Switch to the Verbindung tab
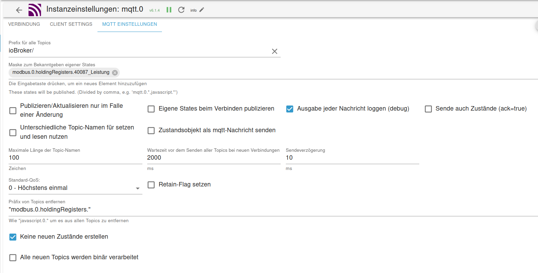The height and width of the screenshot is (273, 538). 24,24
